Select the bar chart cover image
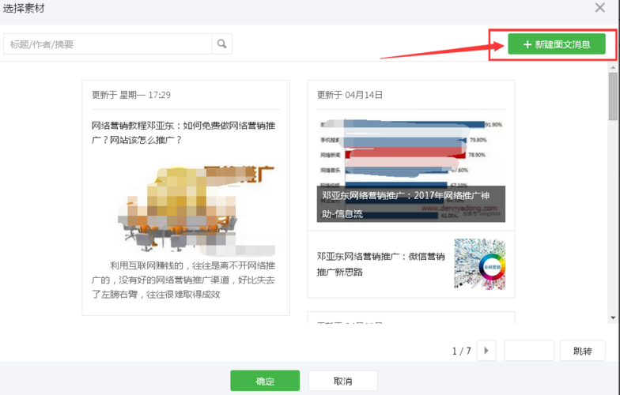Viewport: 620px width, 395px height. (411, 170)
